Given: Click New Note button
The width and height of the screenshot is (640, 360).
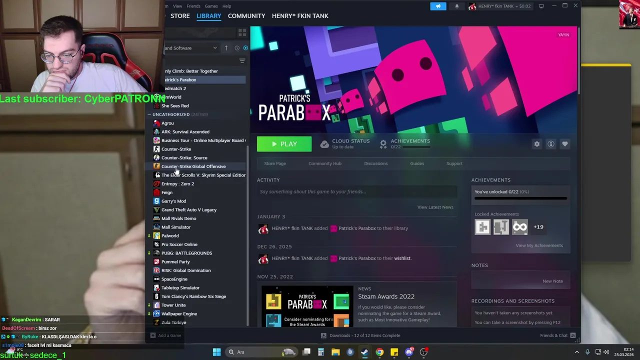Looking at the screenshot, I should pyautogui.click(x=553, y=281).
